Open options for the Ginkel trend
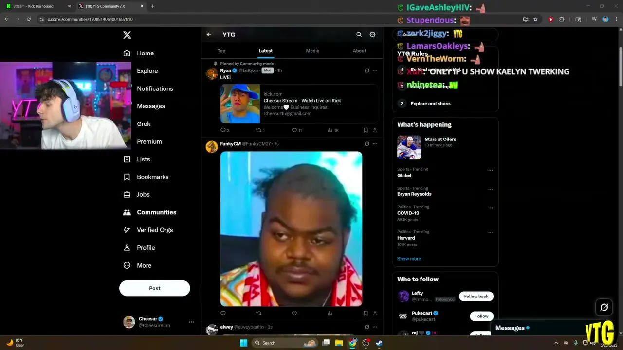Image resolution: width=623 pixels, height=350 pixels. 491,170
